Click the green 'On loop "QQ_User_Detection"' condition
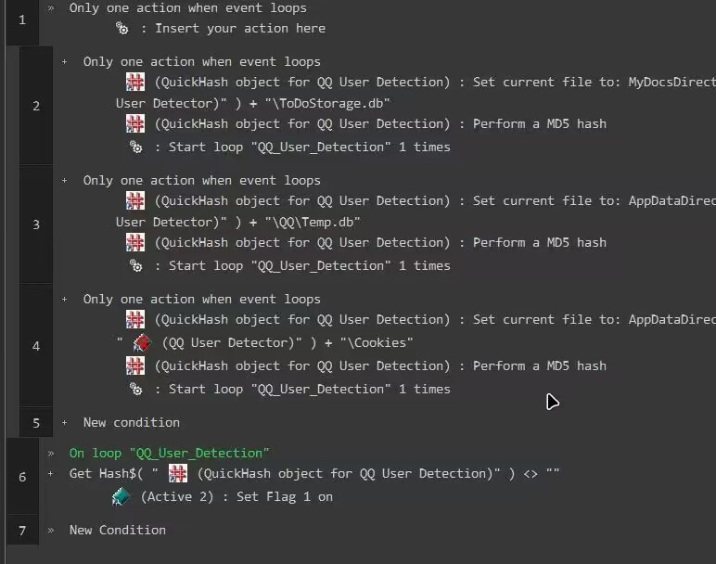Screen dimensions: 716x564 (169, 453)
